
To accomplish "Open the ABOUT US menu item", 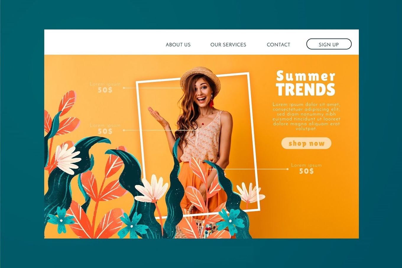I will 178,45.
